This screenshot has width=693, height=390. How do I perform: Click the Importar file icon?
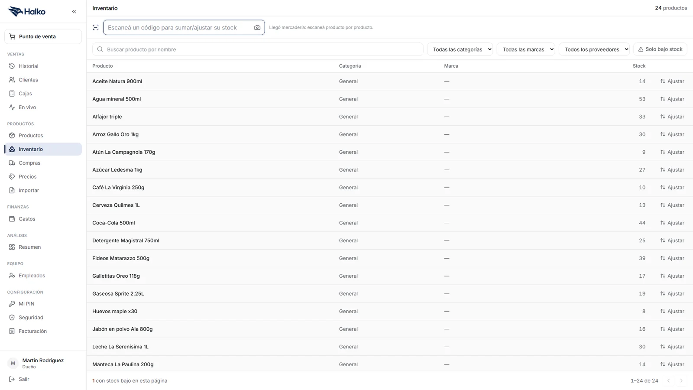click(x=12, y=190)
